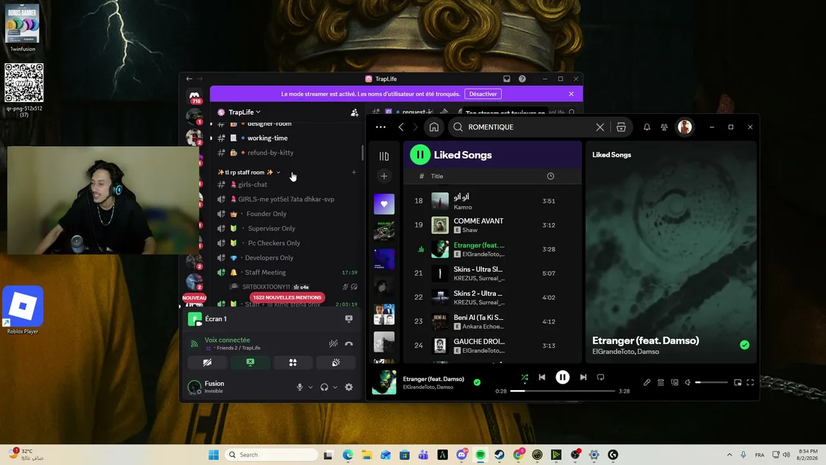Open Discord user settings gear

coord(348,387)
